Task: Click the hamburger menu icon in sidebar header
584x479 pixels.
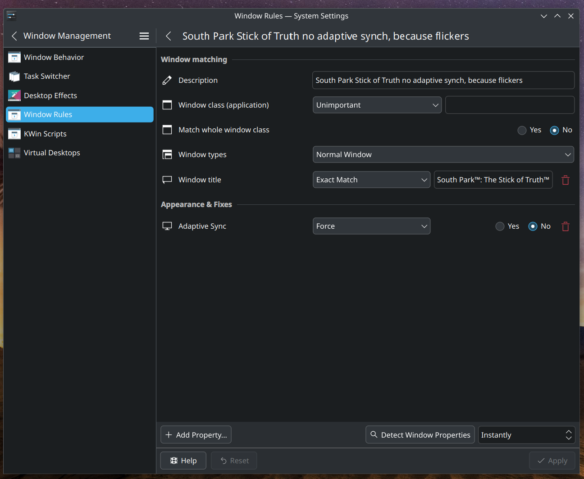Action: coord(144,36)
